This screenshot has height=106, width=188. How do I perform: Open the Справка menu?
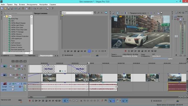(x=53, y=5)
